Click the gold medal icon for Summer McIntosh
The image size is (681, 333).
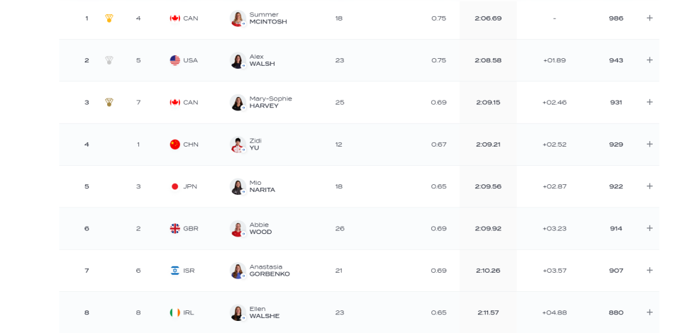tap(109, 18)
